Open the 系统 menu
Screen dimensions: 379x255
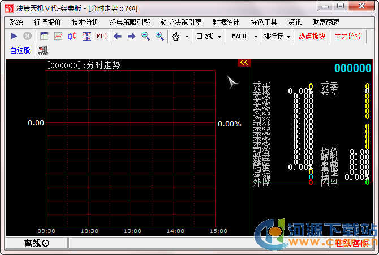click(16, 22)
